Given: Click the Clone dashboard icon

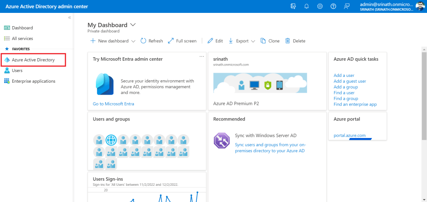Looking at the screenshot, I should point(263,41).
